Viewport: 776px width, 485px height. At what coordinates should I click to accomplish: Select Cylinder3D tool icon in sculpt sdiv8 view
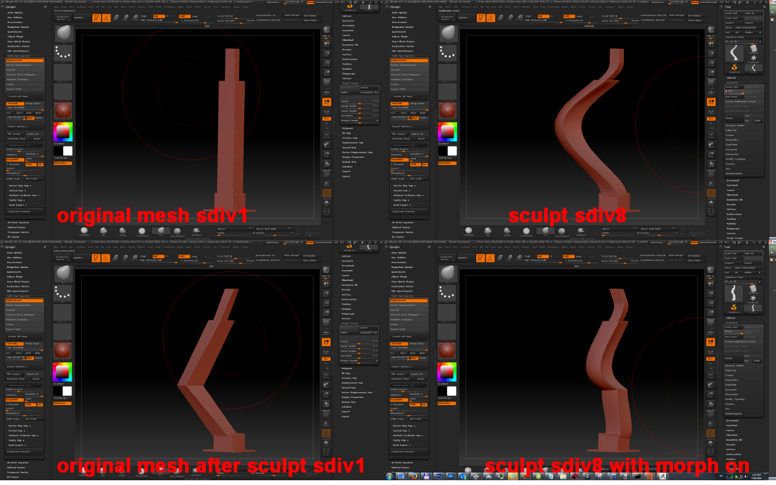754,48
